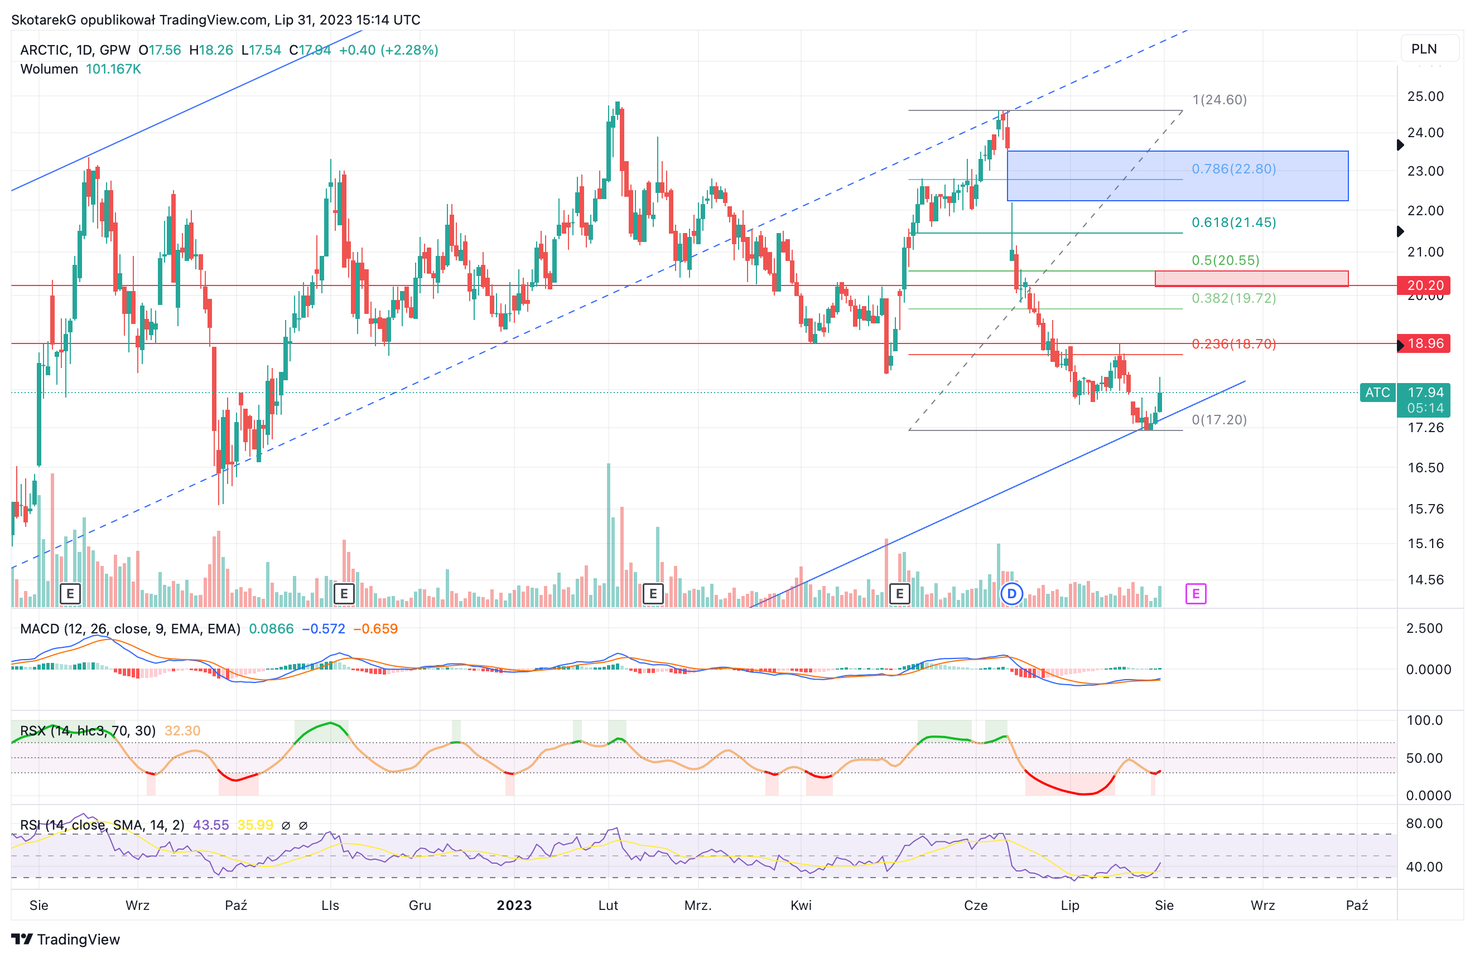Select Fibonacci bottom level 0(17.20)
The height and width of the screenshot is (959, 1475).
(x=1219, y=419)
